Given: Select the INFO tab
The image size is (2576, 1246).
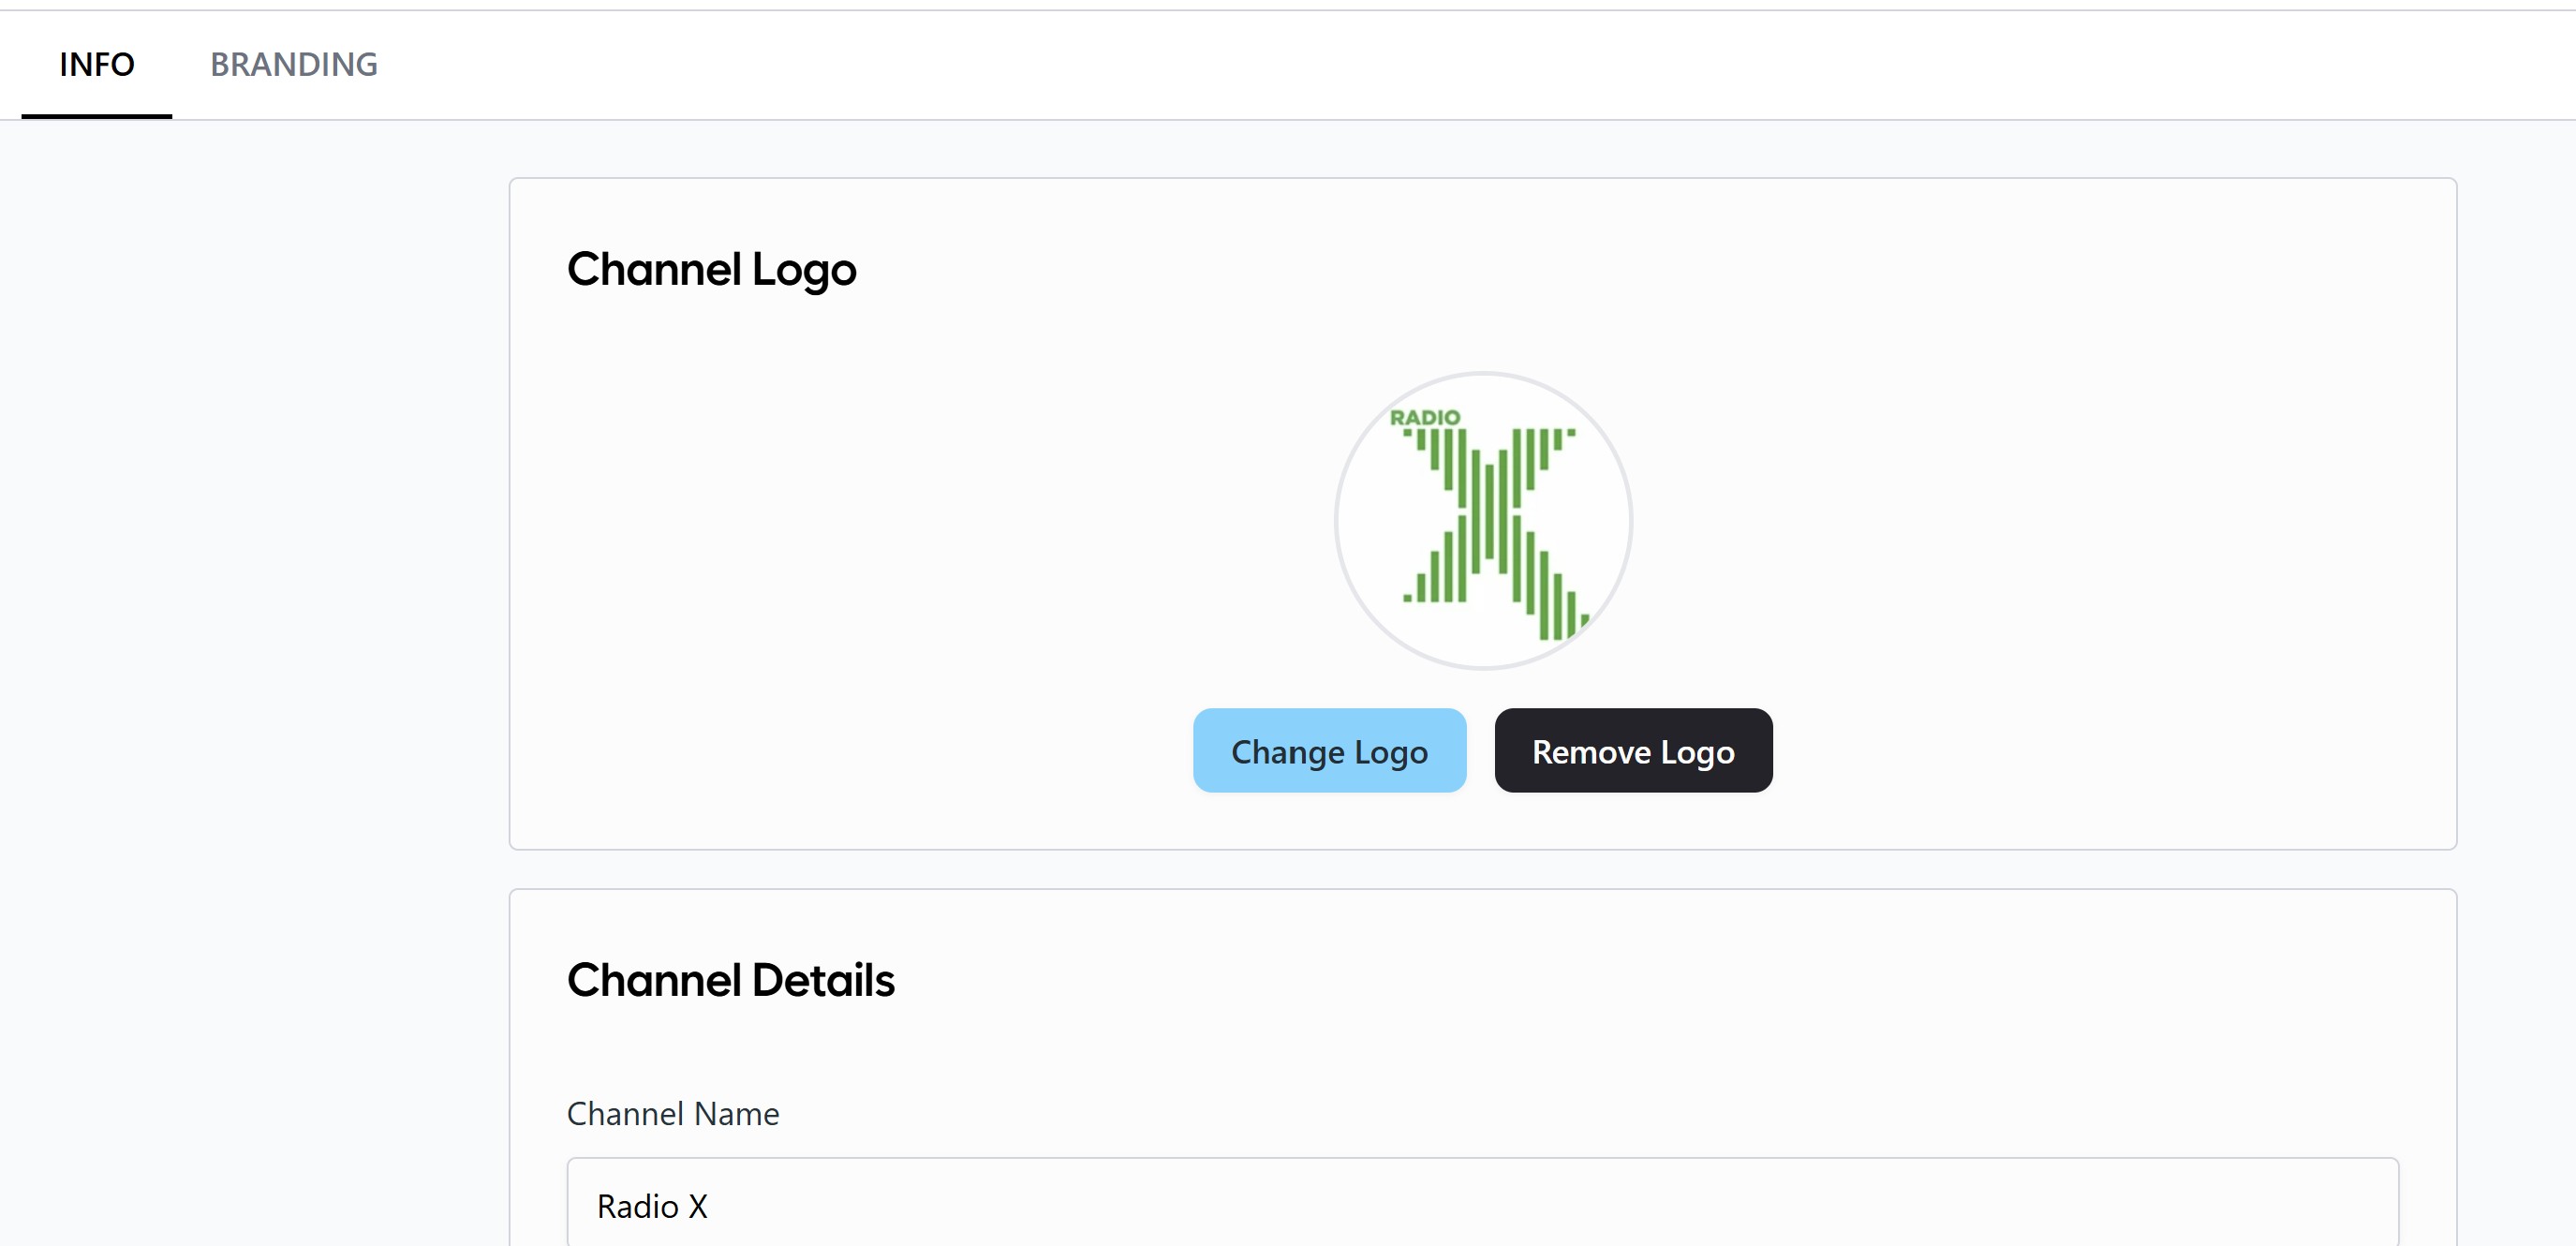Looking at the screenshot, I should [x=97, y=65].
